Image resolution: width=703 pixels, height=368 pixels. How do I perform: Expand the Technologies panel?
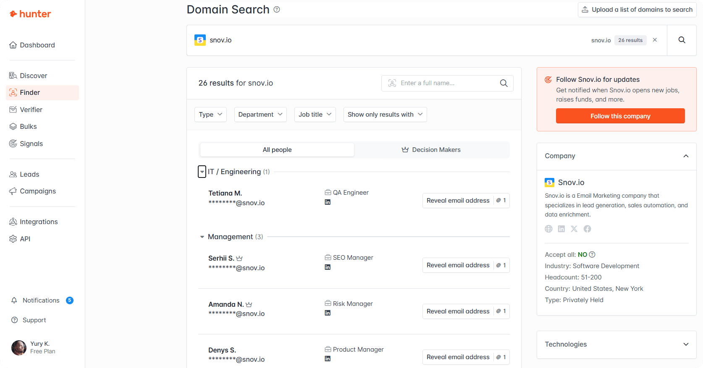coord(686,345)
